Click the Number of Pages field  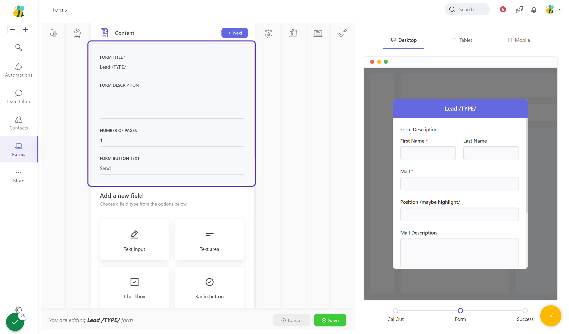click(x=172, y=140)
